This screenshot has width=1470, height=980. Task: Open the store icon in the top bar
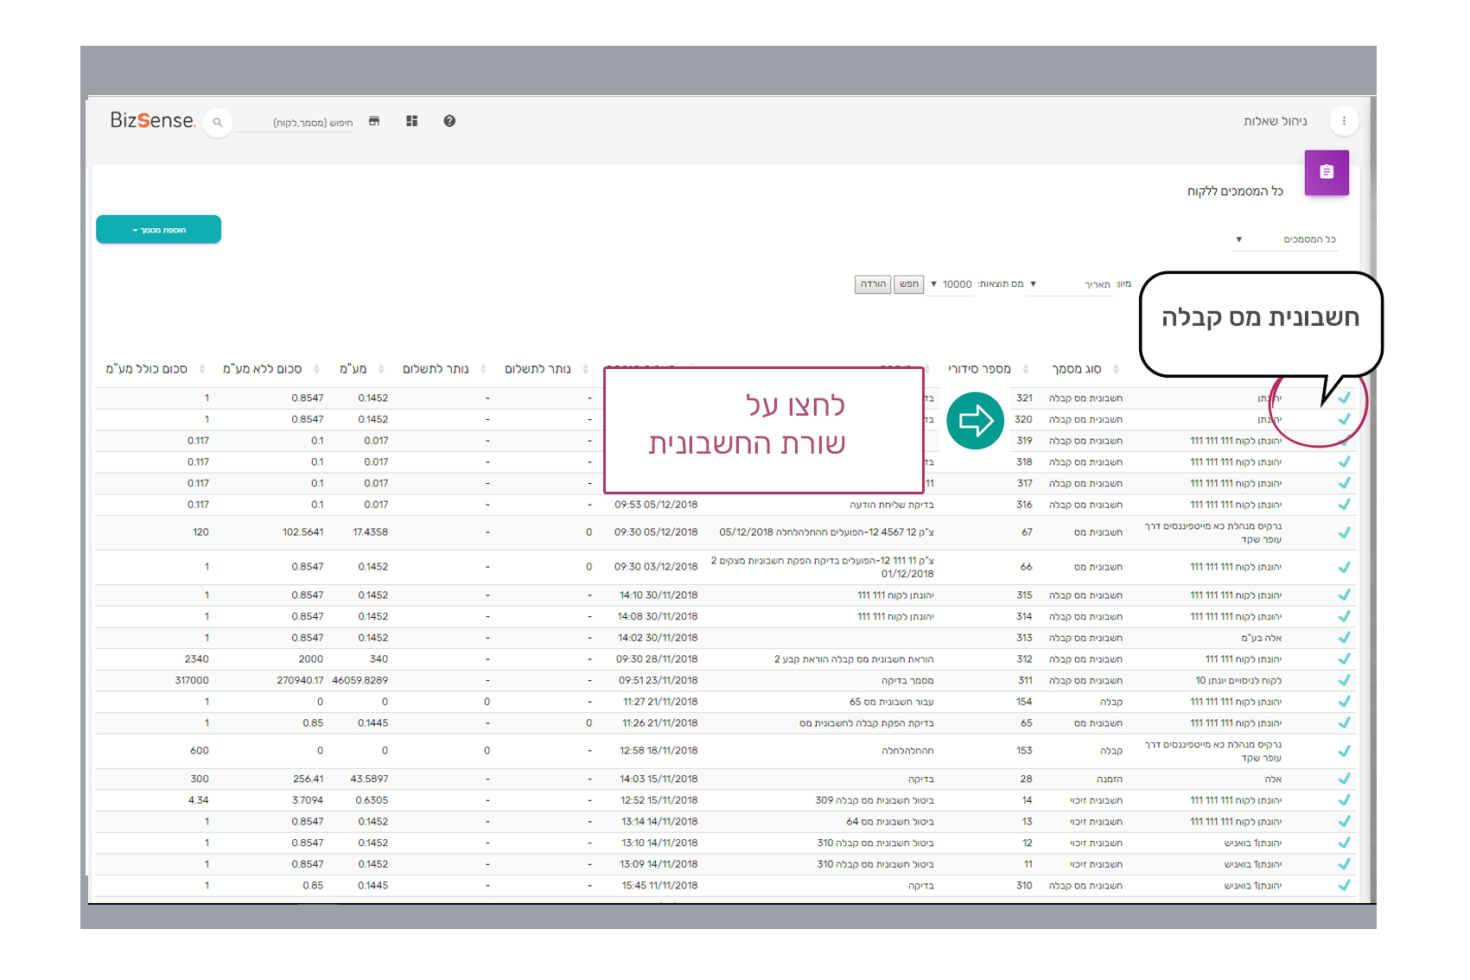pos(374,121)
